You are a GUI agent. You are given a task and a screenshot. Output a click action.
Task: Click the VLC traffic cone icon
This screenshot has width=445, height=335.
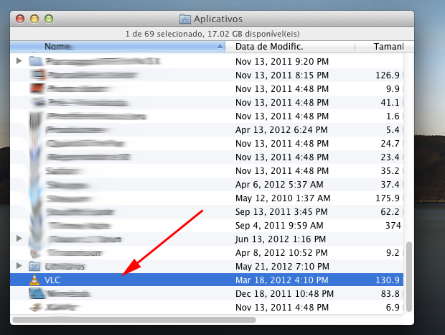pos(34,280)
